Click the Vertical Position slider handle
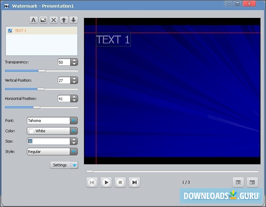This screenshot has height=207, width=266. click(41, 89)
